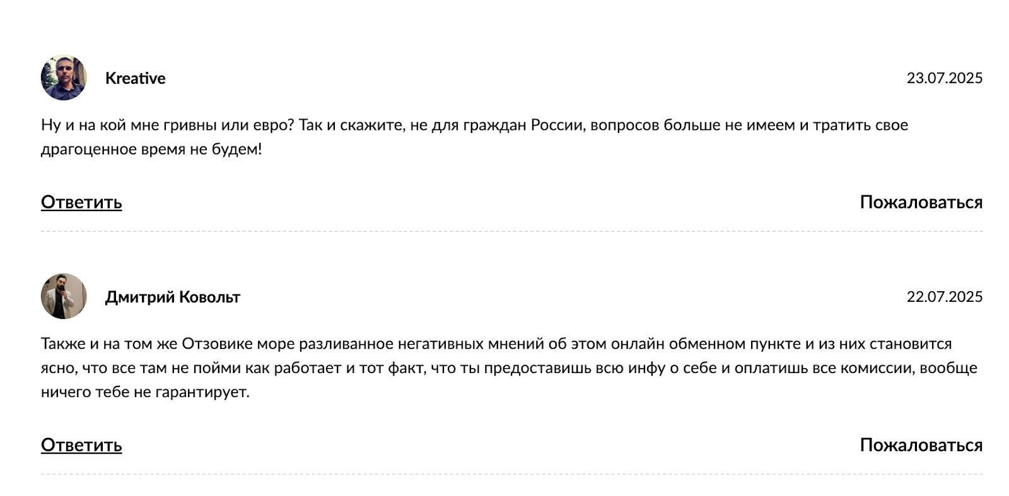This screenshot has height=496, width=1009.
Task: Click the date 23.07.2025 on Kreative's comment
Action: pyautogui.click(x=944, y=78)
